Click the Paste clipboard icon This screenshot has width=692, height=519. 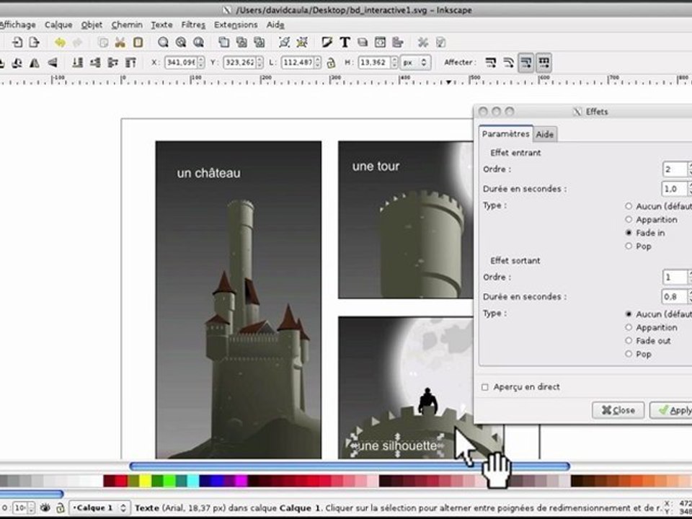pos(138,43)
